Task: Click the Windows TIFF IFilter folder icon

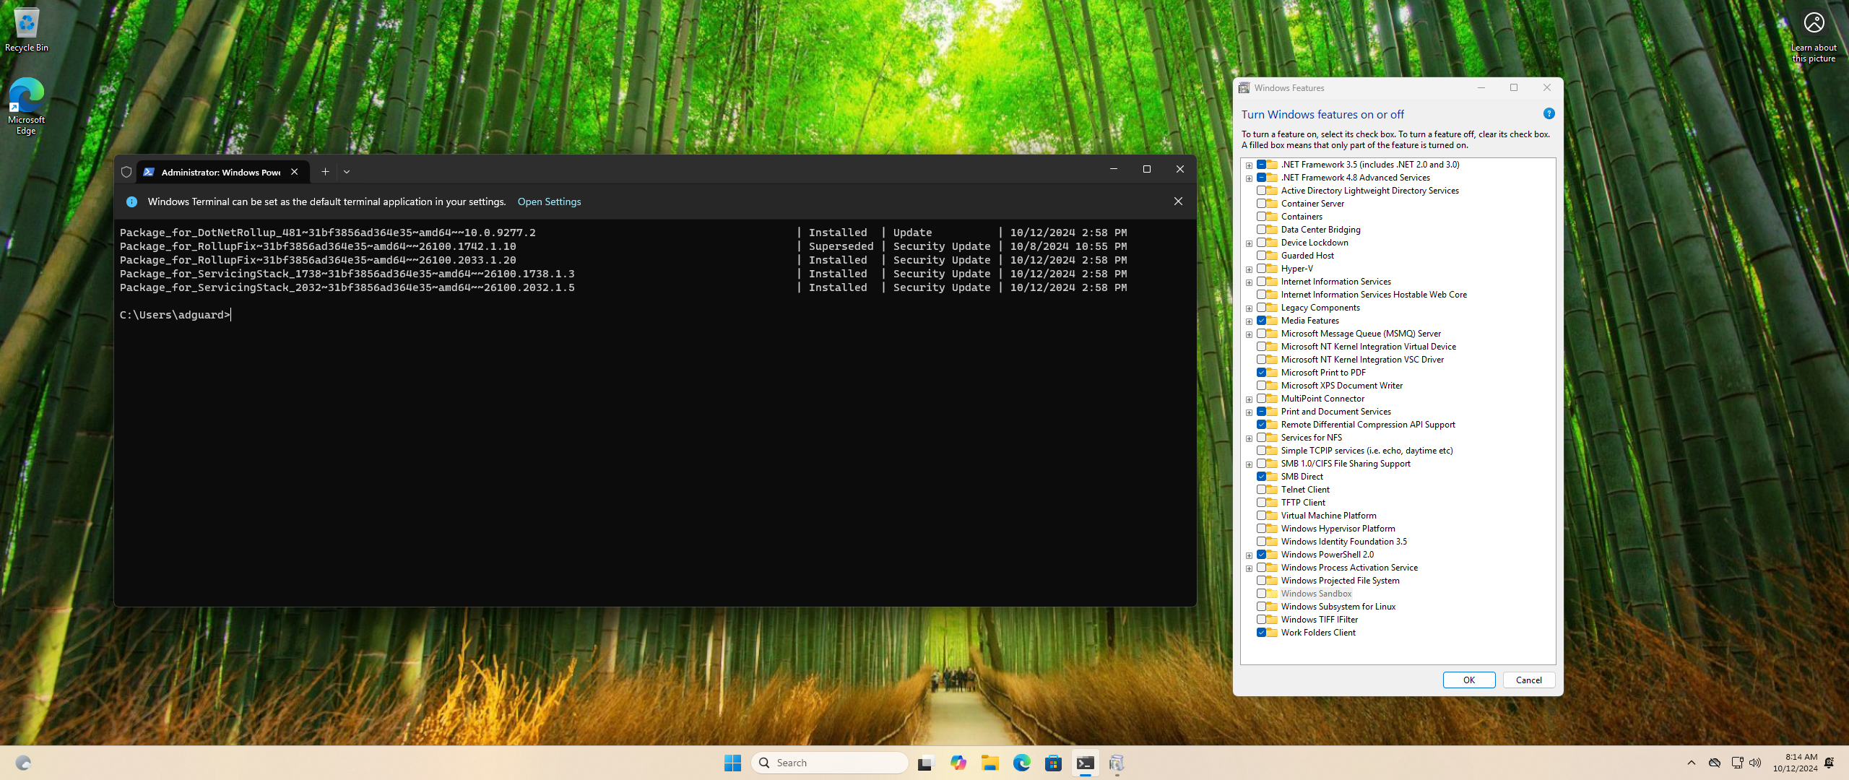Action: pyautogui.click(x=1272, y=620)
